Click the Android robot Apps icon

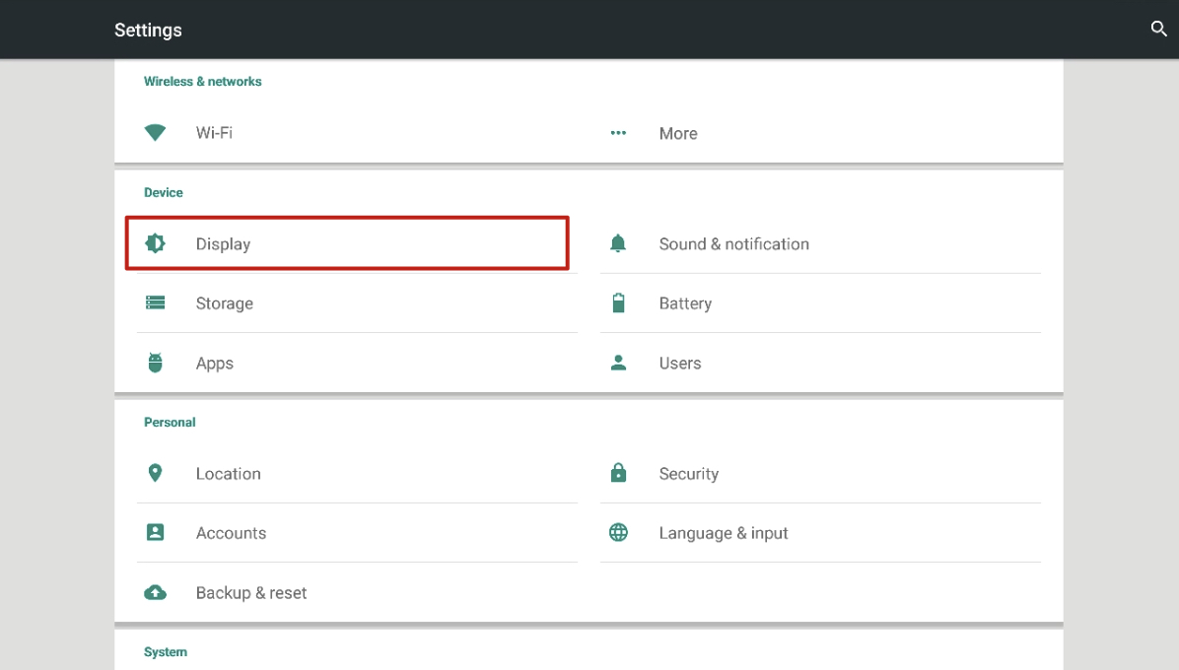pyautogui.click(x=155, y=363)
